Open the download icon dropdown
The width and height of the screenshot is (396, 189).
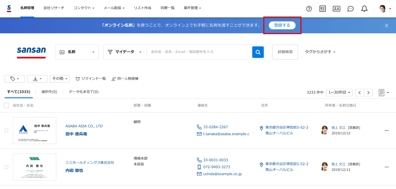pyautogui.click(x=37, y=79)
